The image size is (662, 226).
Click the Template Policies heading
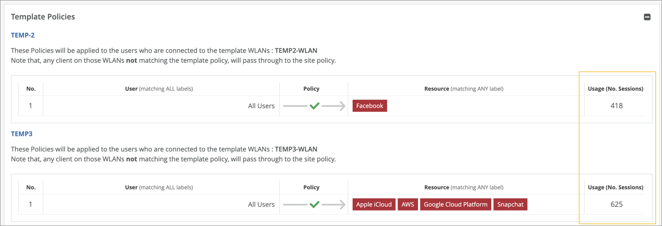(x=43, y=17)
